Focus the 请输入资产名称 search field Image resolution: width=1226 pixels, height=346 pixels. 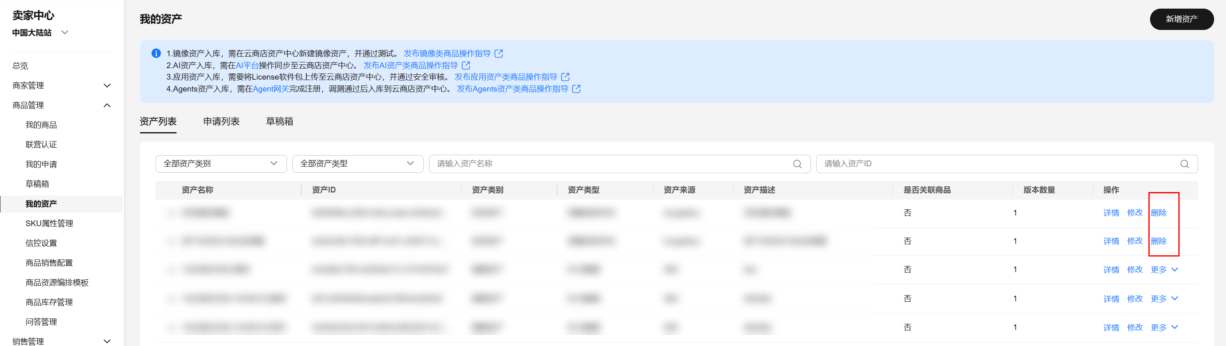609,164
